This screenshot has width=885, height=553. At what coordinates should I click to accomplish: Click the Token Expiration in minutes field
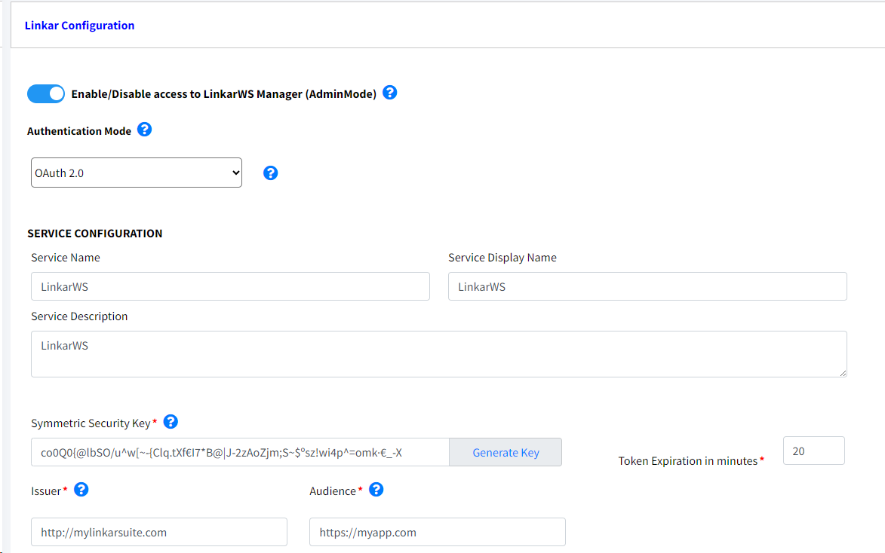point(813,451)
